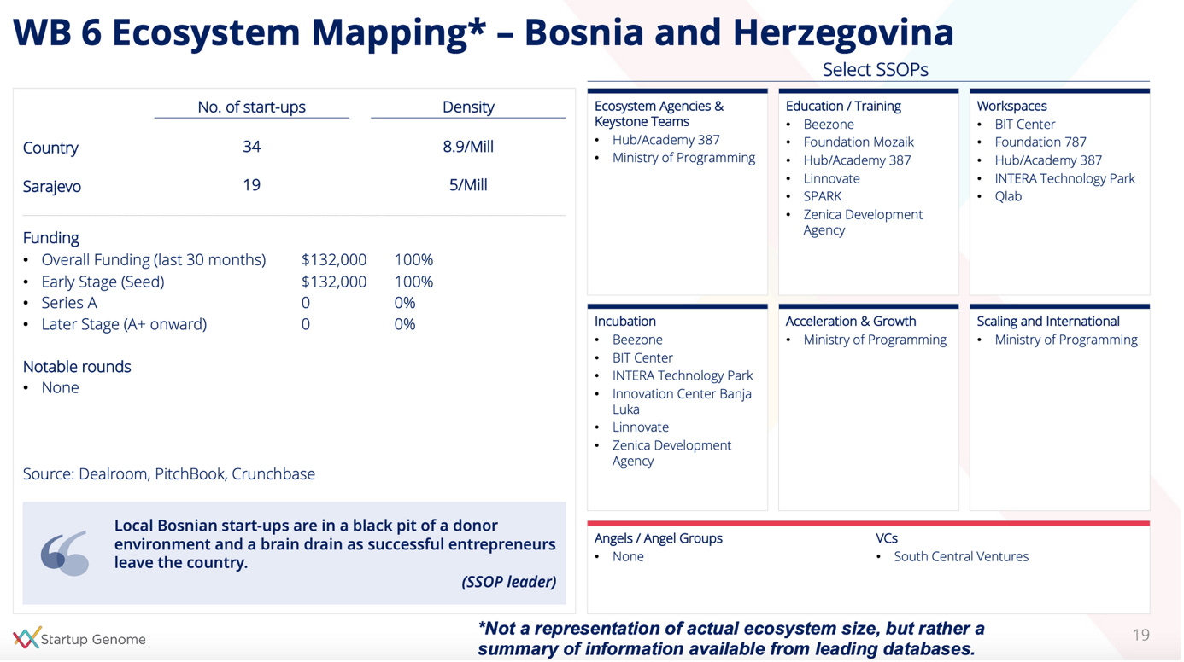The height and width of the screenshot is (662, 1184).
Task: Select 'Ministry of Programming' under Ecosystem Agencies
Action: tap(684, 158)
